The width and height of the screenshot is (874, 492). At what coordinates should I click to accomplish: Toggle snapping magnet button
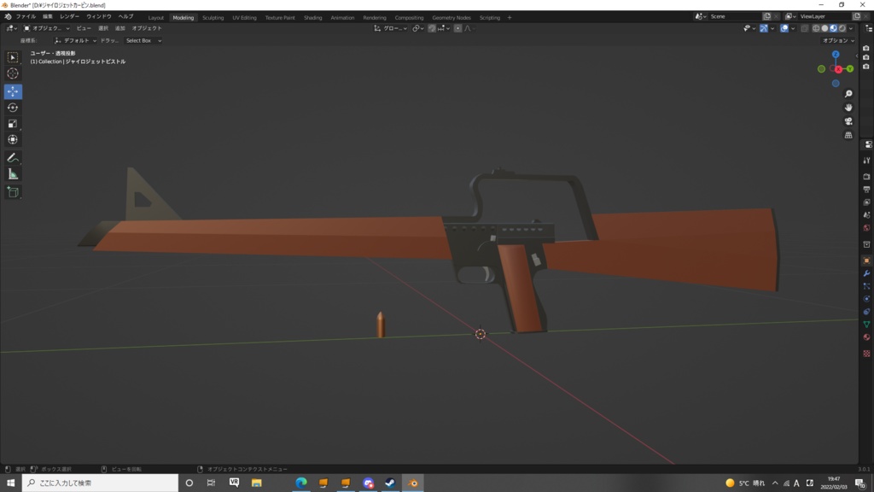pyautogui.click(x=432, y=28)
